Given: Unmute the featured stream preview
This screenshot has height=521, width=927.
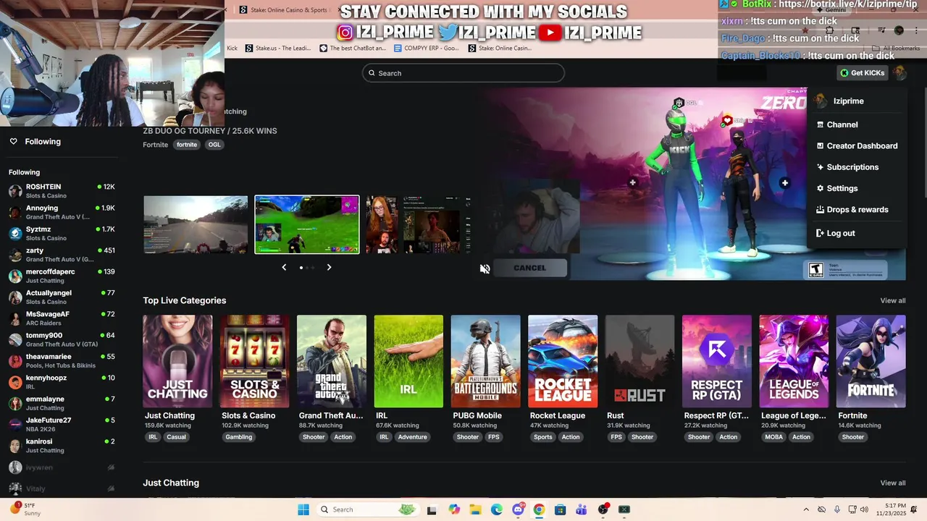Looking at the screenshot, I should coord(485,268).
